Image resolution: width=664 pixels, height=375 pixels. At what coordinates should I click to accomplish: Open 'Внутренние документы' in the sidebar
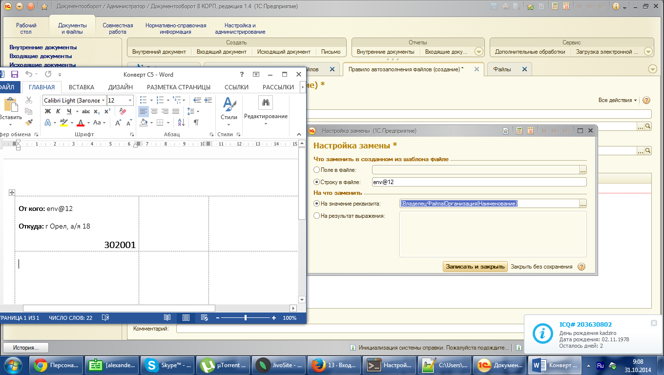[x=43, y=47]
